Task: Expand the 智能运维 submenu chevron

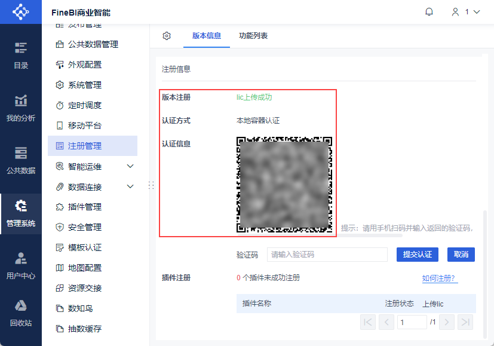Action: pyautogui.click(x=130, y=166)
